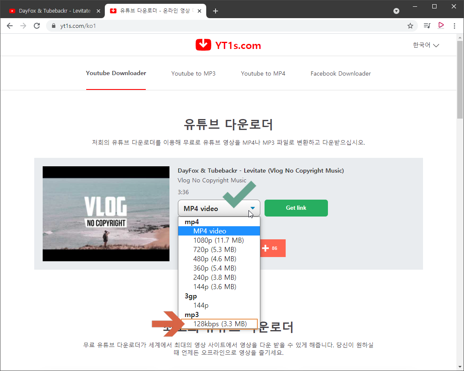464x371 pixels.
Task: Click the Vlog No Copyright Music channel text
Action: point(212,180)
